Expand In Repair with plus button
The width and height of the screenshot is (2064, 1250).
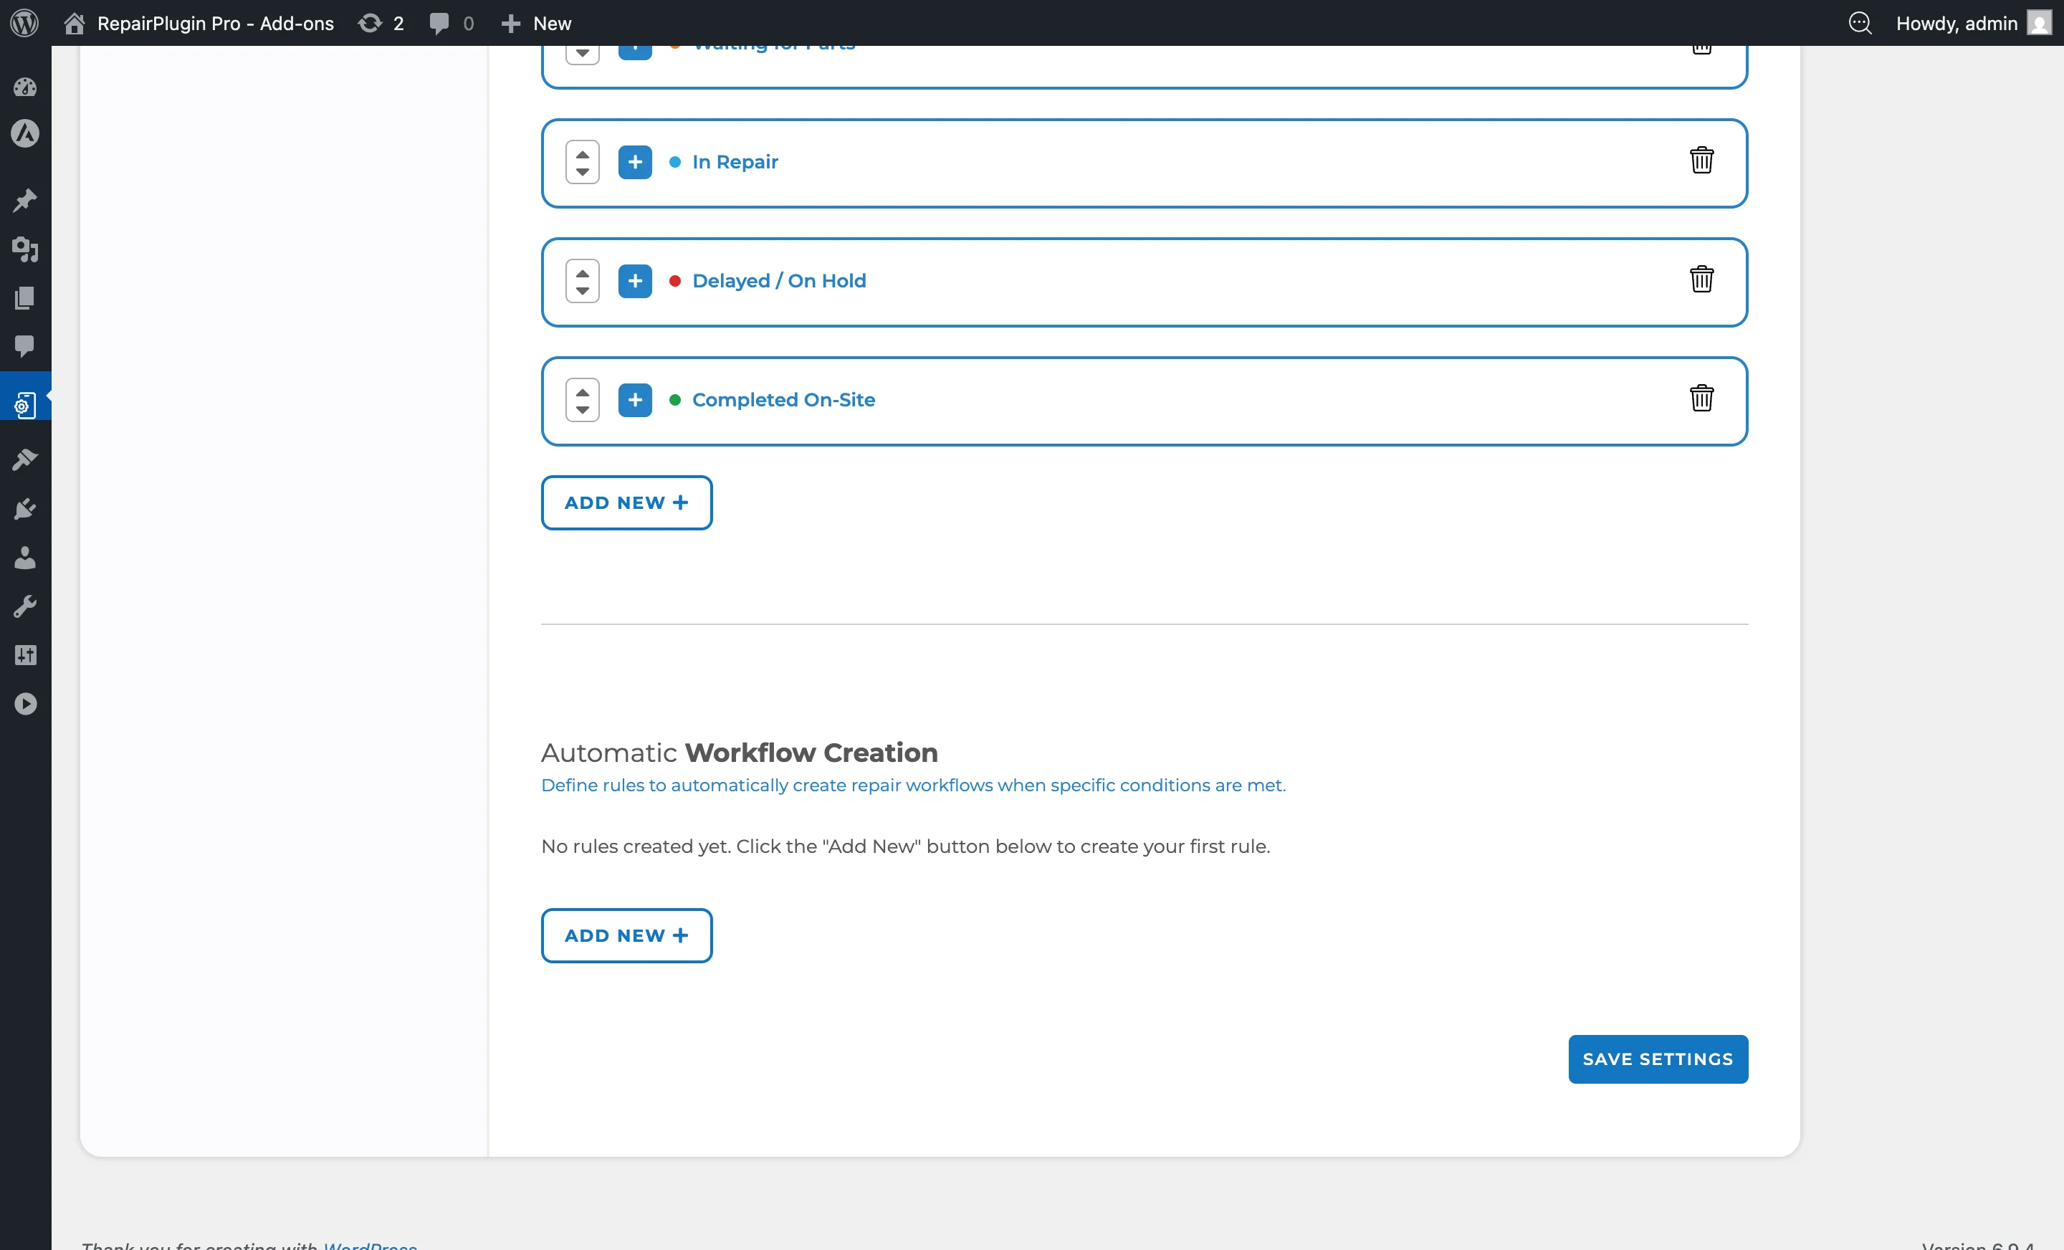(635, 162)
